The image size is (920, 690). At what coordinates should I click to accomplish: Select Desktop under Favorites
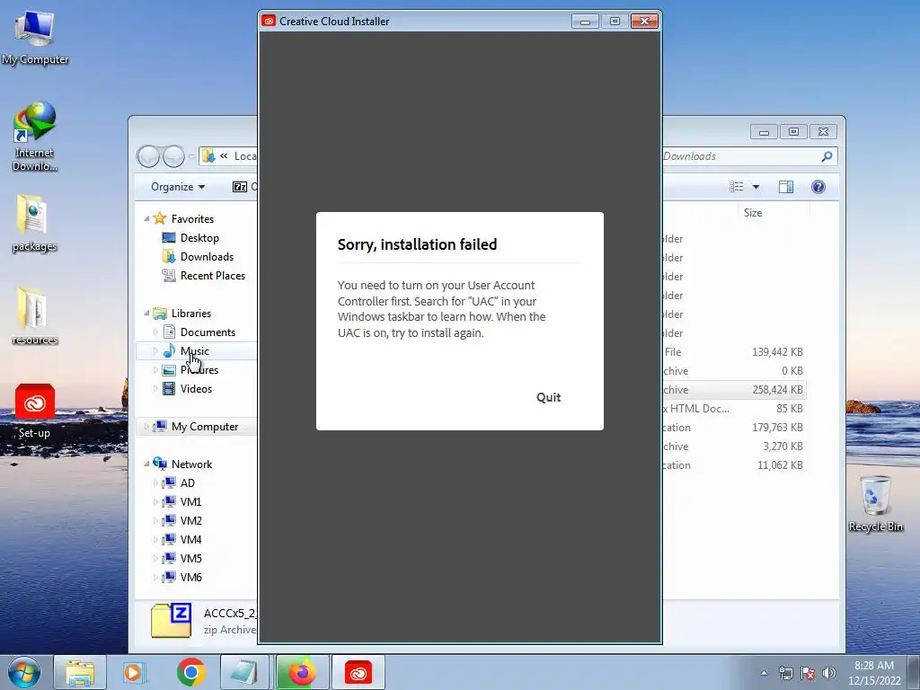point(199,237)
